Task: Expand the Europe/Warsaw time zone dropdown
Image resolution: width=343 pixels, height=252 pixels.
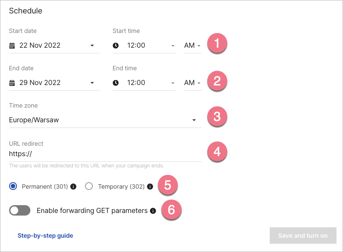Action: 194,120
